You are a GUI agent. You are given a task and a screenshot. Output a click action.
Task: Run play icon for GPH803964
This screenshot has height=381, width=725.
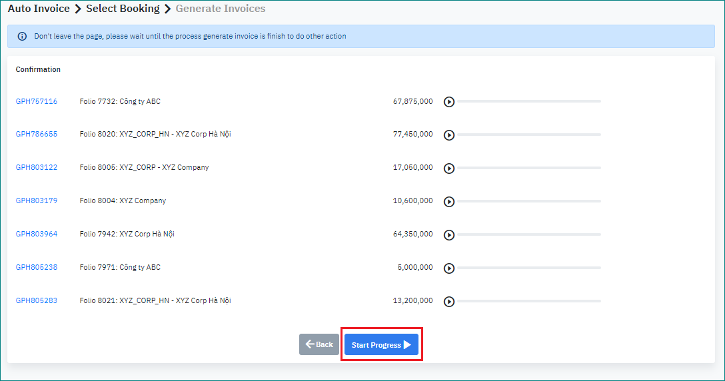449,235
